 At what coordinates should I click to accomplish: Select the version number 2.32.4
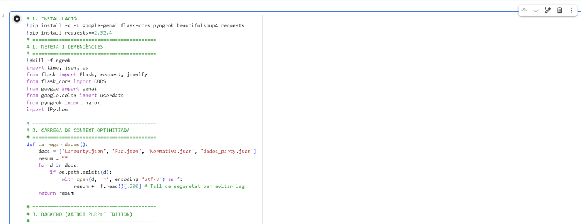pos(103,33)
